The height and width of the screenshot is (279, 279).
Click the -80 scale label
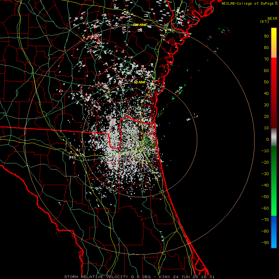tap(265, 231)
